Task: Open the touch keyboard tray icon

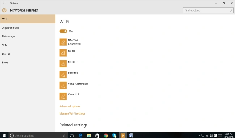Action: click(x=220, y=135)
